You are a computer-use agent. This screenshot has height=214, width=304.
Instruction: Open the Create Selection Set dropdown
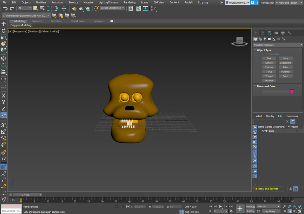[112, 8]
